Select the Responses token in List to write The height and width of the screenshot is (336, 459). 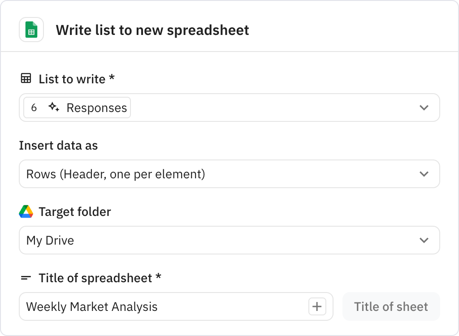[96, 108]
